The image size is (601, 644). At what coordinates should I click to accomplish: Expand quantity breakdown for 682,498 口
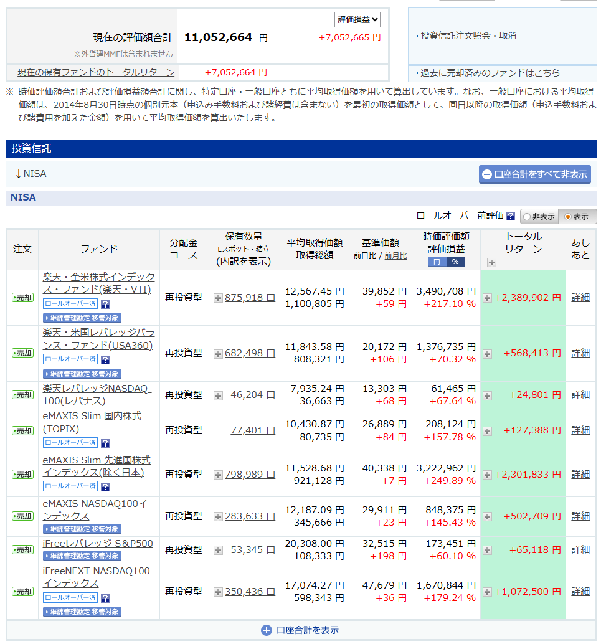coord(218,354)
